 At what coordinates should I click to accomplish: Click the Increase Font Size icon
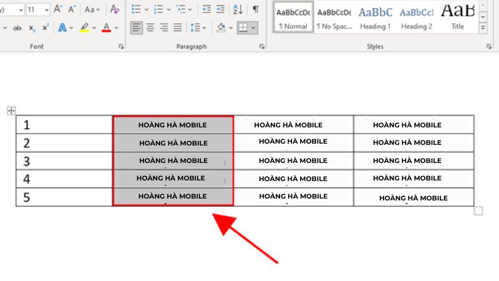58,9
